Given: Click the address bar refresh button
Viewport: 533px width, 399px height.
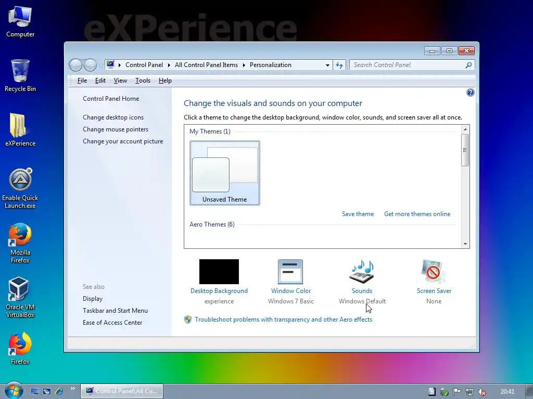Looking at the screenshot, I should 339,65.
